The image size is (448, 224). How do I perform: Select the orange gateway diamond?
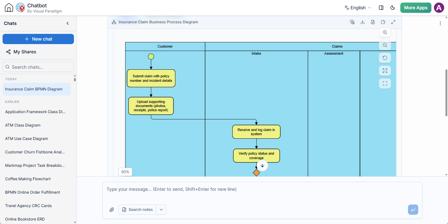pyautogui.click(x=256, y=173)
